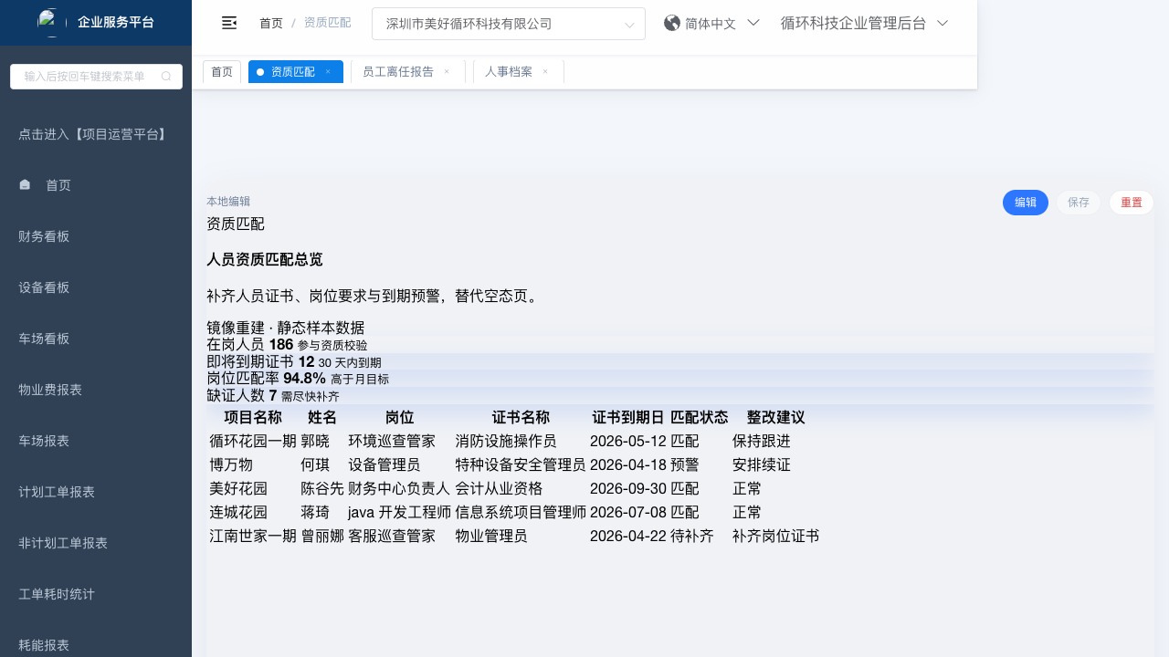Switch to the 人事档案 tab
The width and height of the screenshot is (1169, 657).
pos(508,72)
